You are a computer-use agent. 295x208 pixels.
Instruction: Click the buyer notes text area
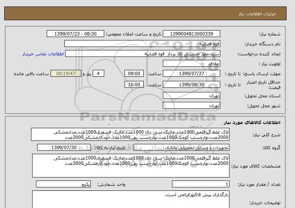click(x=131, y=199)
